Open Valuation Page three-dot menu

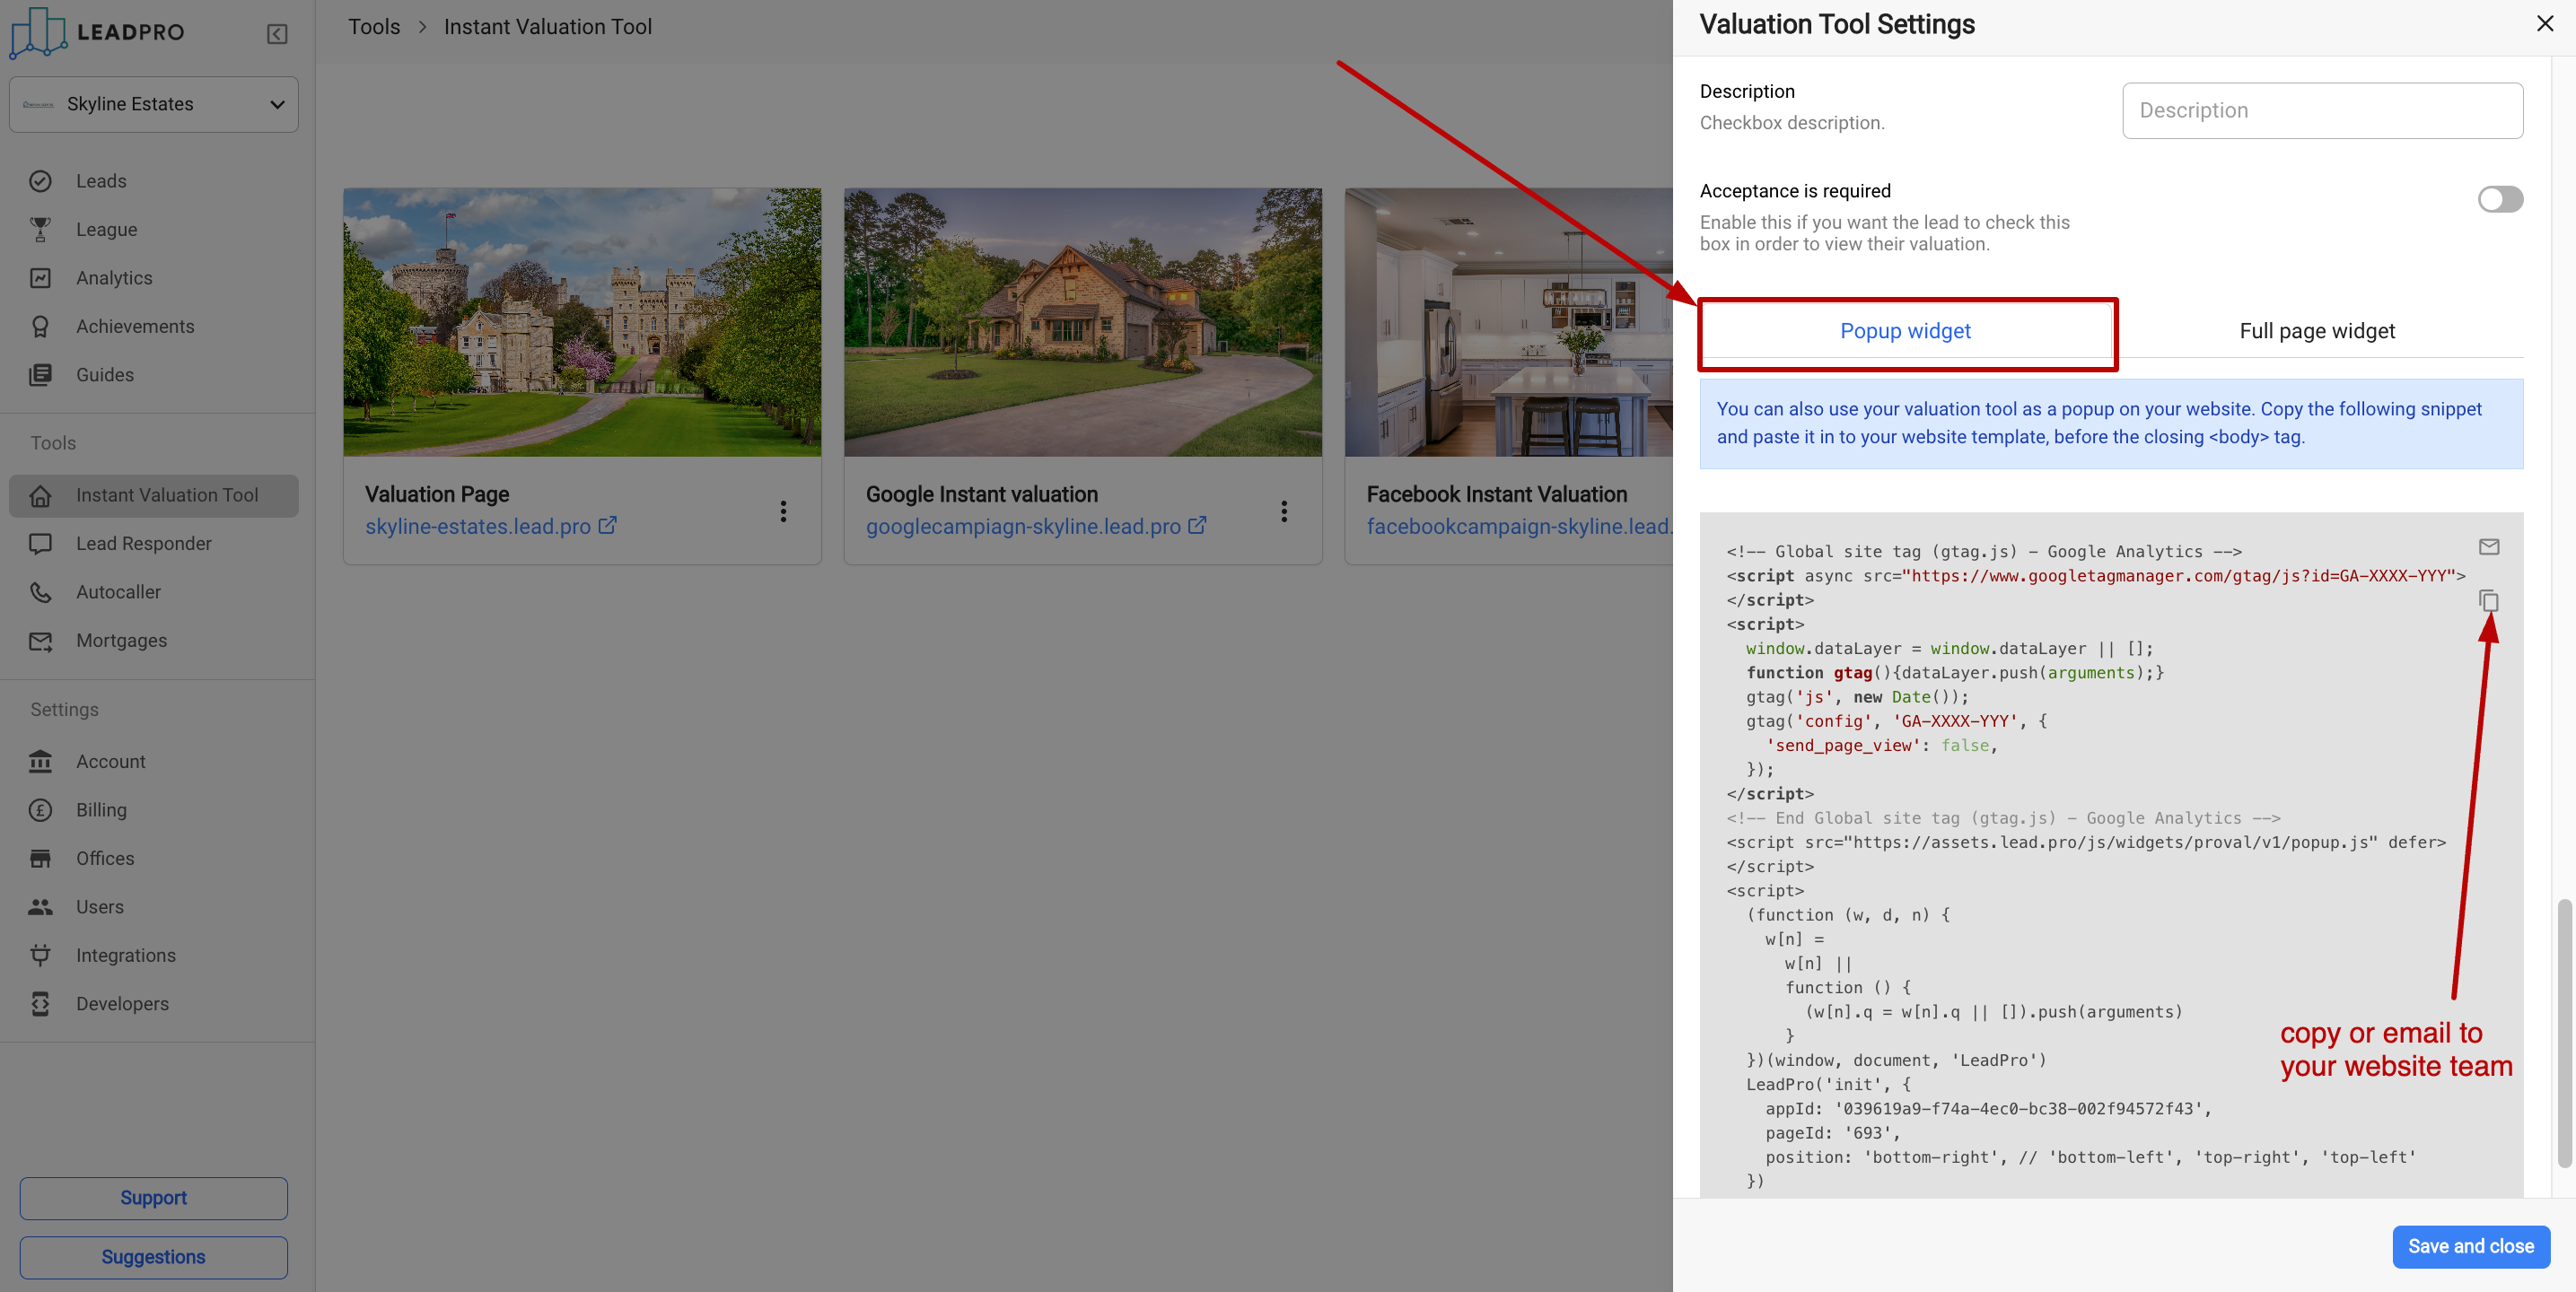[x=783, y=511]
